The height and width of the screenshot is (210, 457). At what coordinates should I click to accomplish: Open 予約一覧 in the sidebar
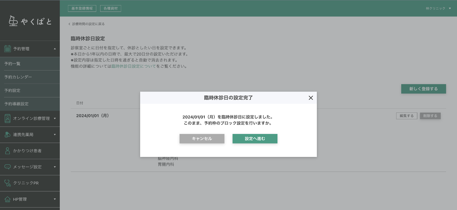30,64
